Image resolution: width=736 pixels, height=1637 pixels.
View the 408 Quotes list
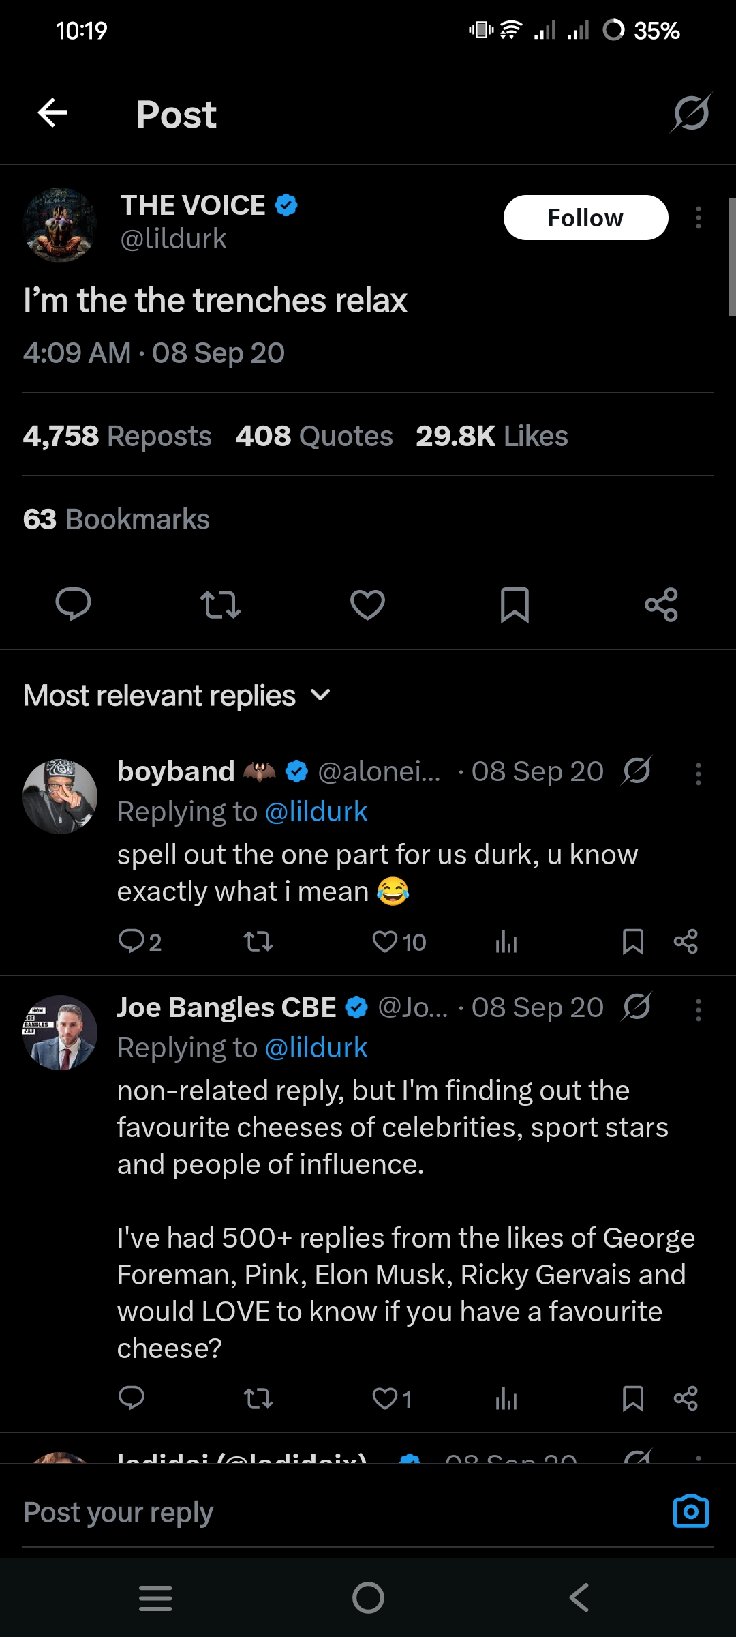[x=313, y=437]
